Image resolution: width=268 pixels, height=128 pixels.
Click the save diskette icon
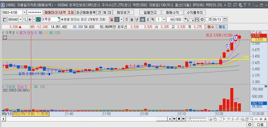tap(197, 19)
